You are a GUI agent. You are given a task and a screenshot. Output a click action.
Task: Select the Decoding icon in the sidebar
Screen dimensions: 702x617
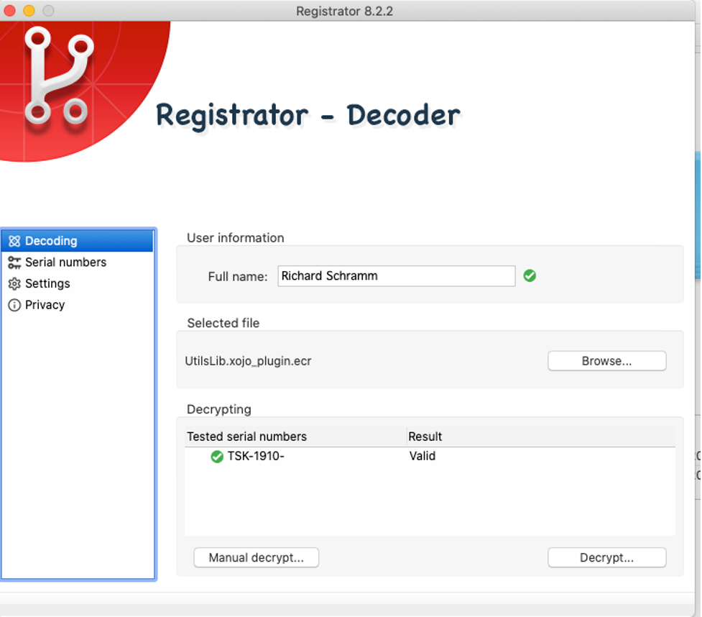point(14,241)
